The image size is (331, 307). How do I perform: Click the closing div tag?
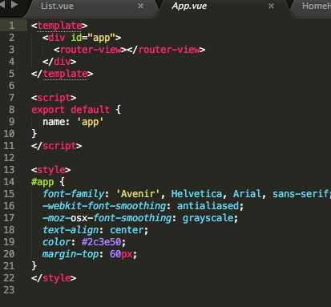pyautogui.click(x=59, y=62)
